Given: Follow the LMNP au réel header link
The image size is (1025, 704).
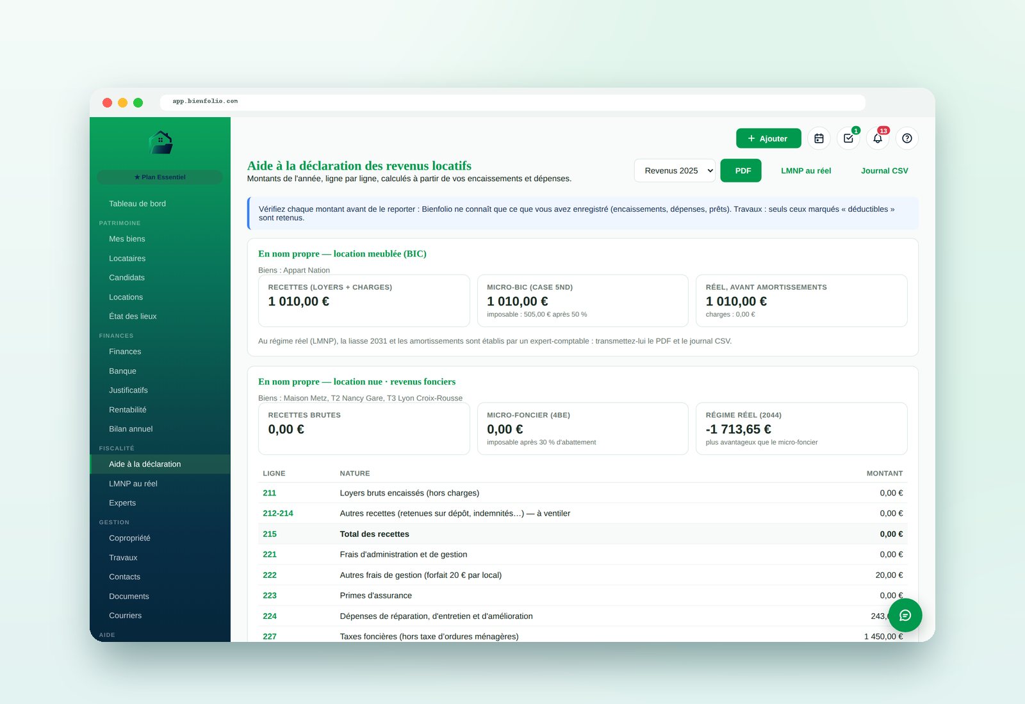Looking at the screenshot, I should pyautogui.click(x=806, y=171).
